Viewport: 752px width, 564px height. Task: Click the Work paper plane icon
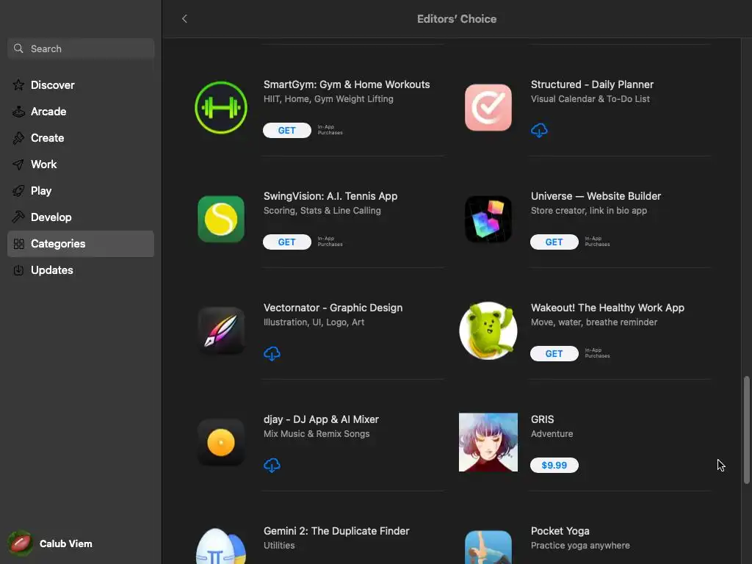(x=18, y=164)
